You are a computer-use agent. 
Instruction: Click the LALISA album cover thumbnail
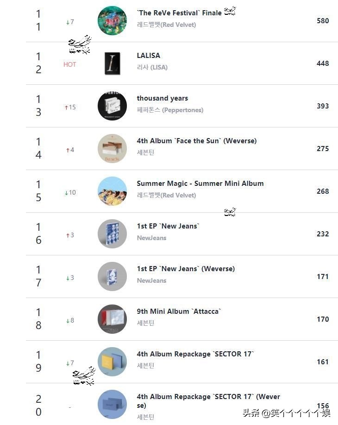[112, 63]
